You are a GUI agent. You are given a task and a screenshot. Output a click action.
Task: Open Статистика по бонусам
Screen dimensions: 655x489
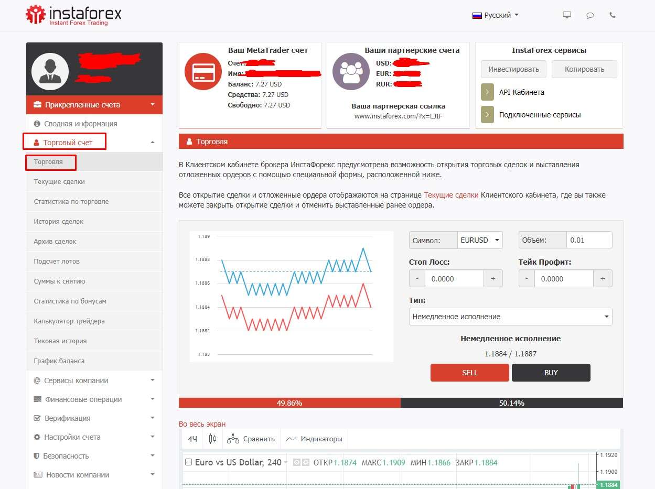[94, 301]
